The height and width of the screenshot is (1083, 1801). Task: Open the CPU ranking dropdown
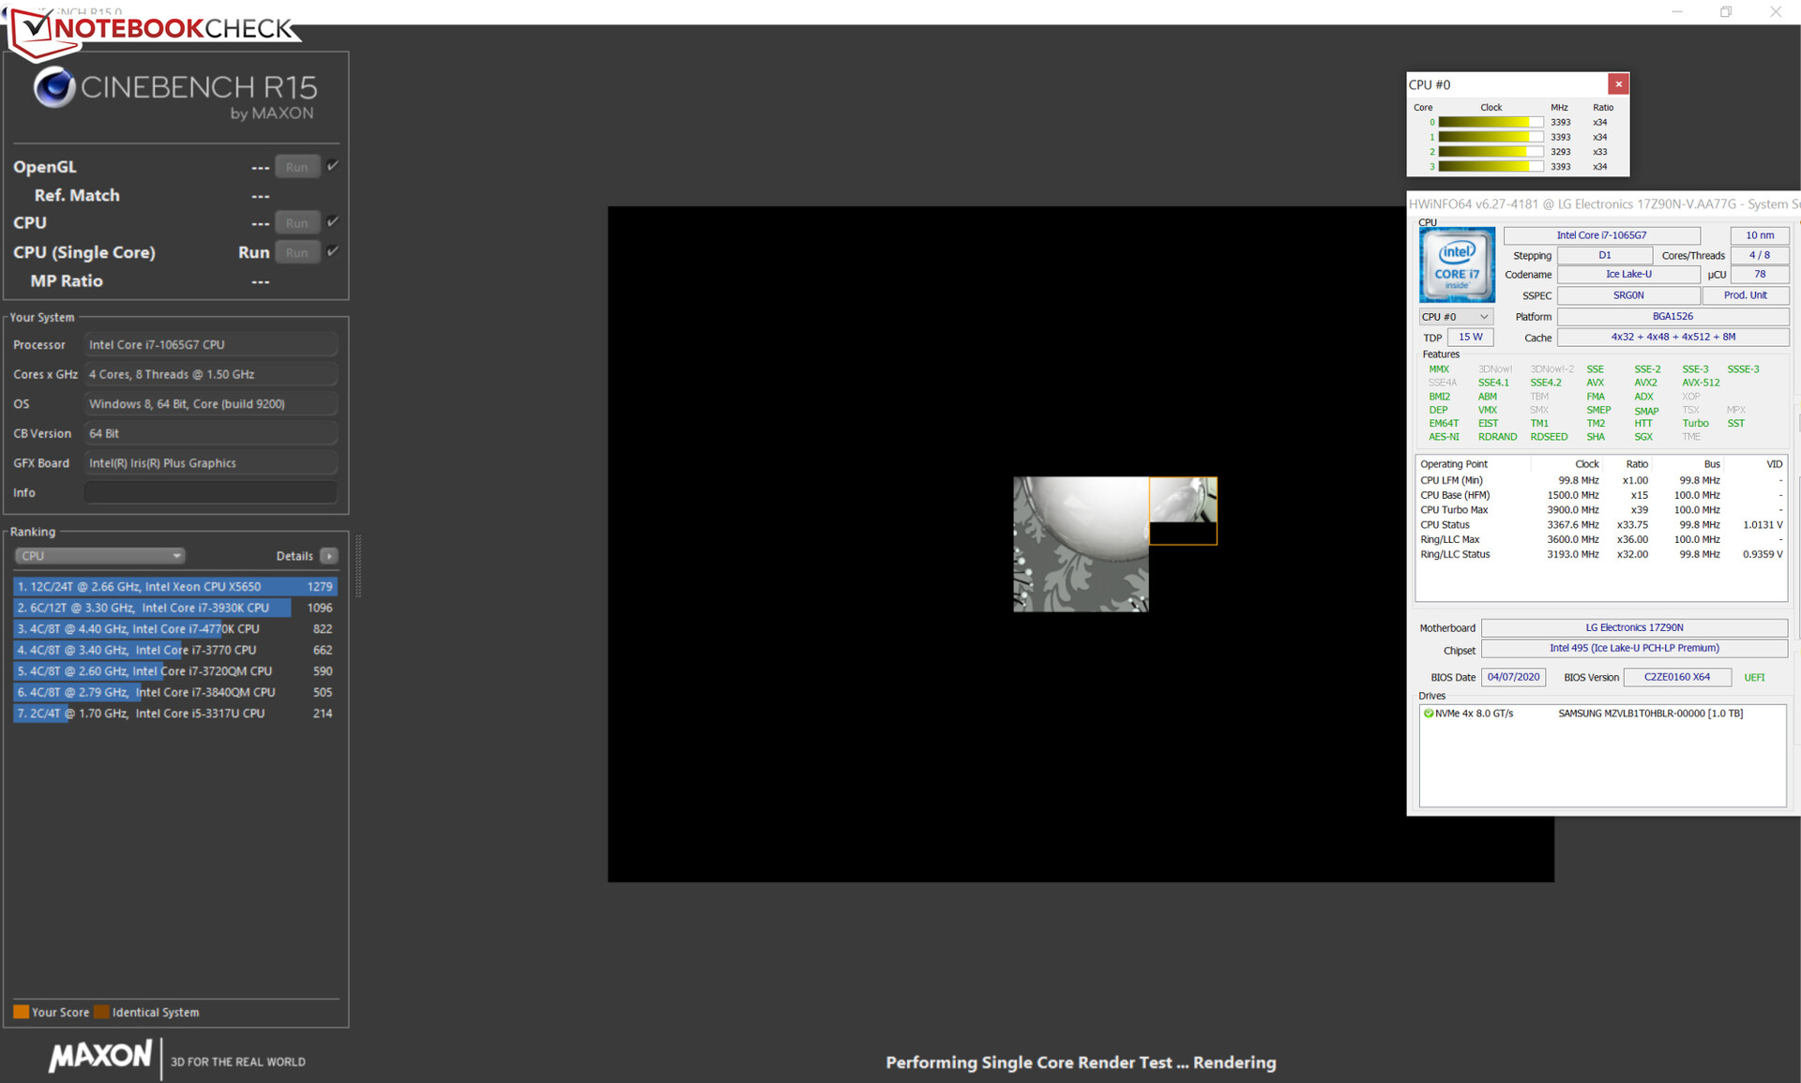(x=99, y=556)
